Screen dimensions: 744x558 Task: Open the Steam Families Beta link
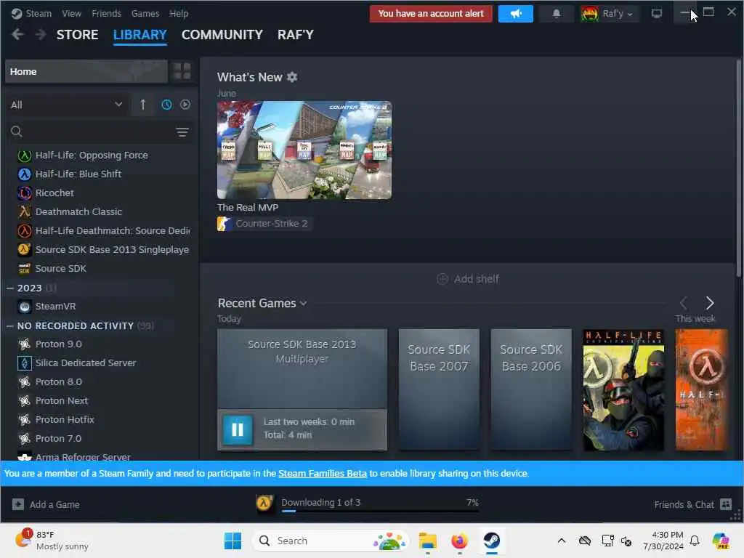pos(323,474)
